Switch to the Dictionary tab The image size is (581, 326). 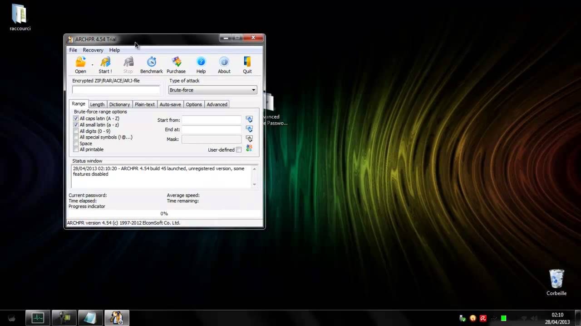click(x=119, y=105)
